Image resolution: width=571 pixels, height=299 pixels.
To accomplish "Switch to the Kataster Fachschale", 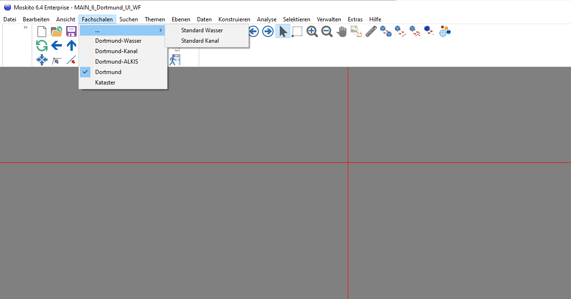I will tap(105, 83).
